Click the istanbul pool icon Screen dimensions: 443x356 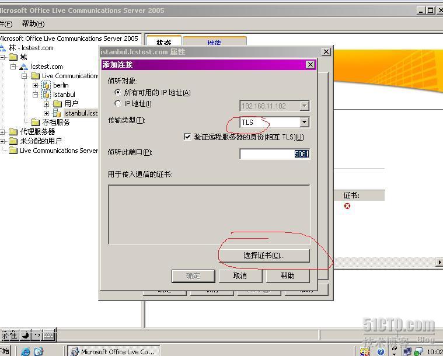click(46, 95)
